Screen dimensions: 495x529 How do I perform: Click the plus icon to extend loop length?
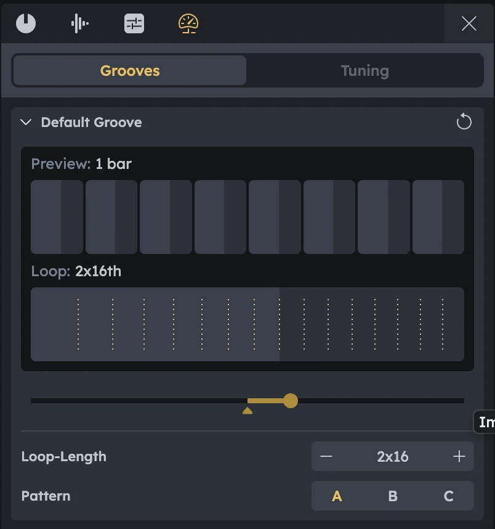pos(459,456)
